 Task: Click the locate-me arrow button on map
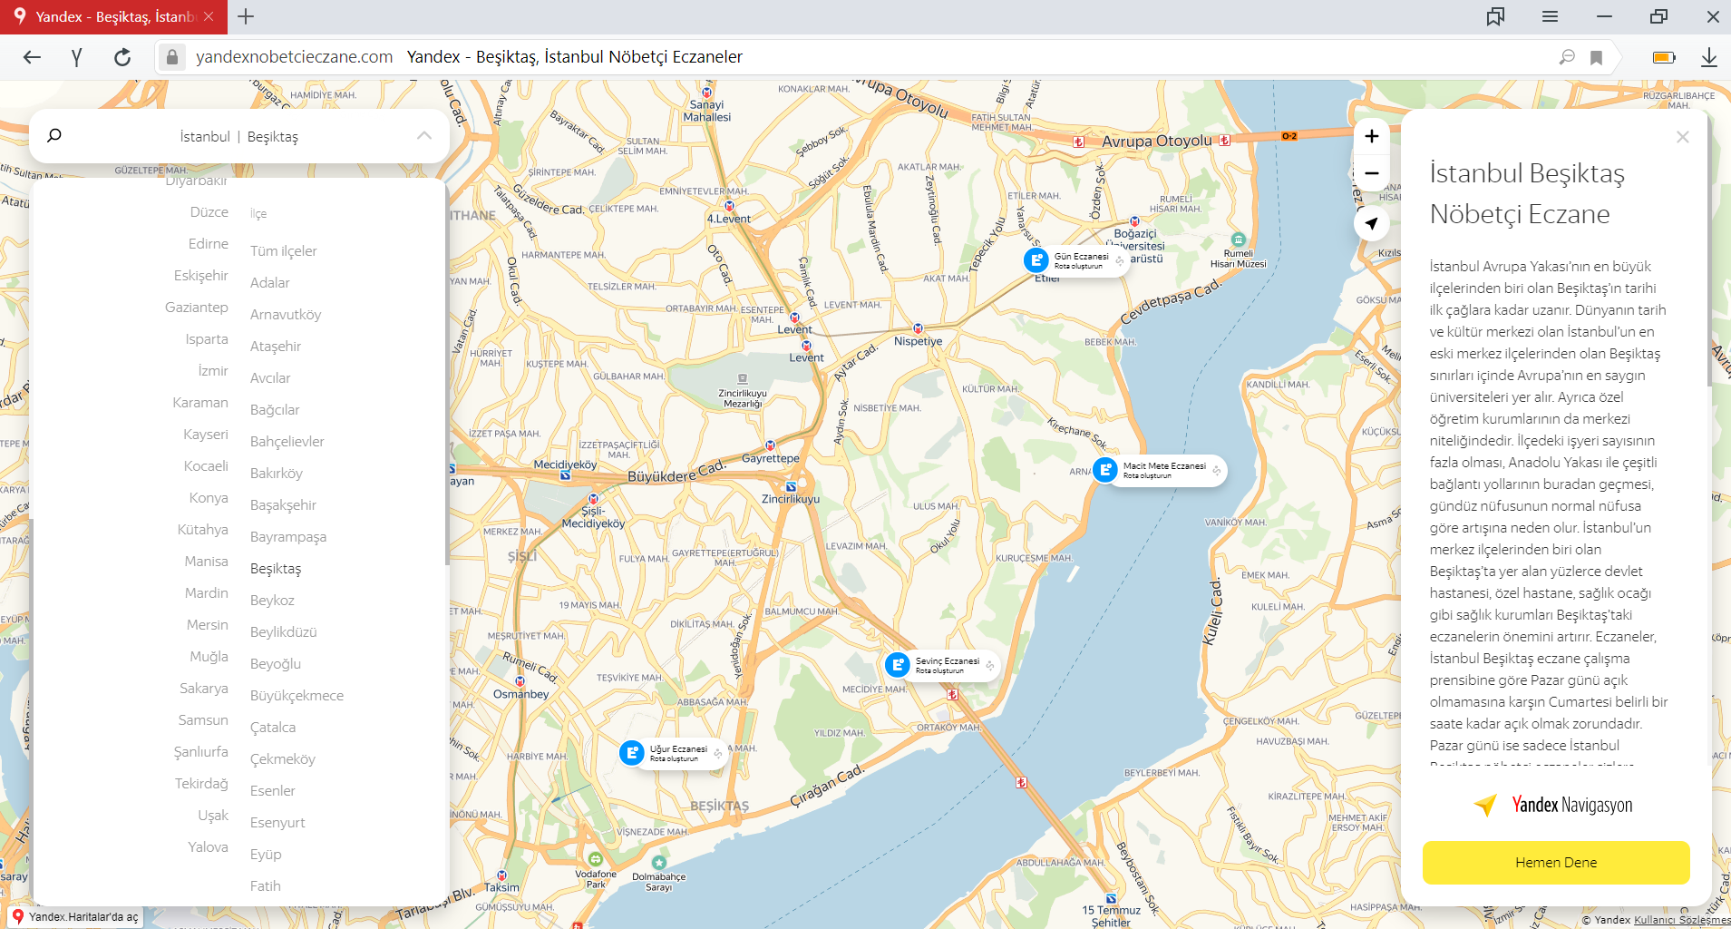pyautogui.click(x=1371, y=223)
